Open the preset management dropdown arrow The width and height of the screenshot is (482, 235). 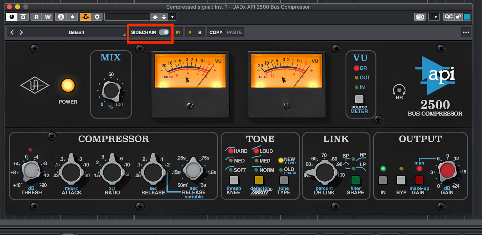172,17
